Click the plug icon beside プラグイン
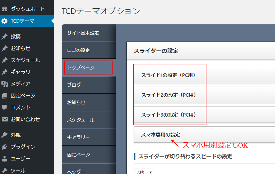 5,147
